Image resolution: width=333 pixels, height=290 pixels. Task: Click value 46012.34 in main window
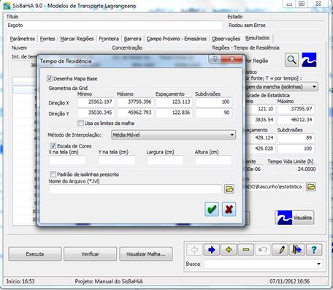tap(296, 120)
